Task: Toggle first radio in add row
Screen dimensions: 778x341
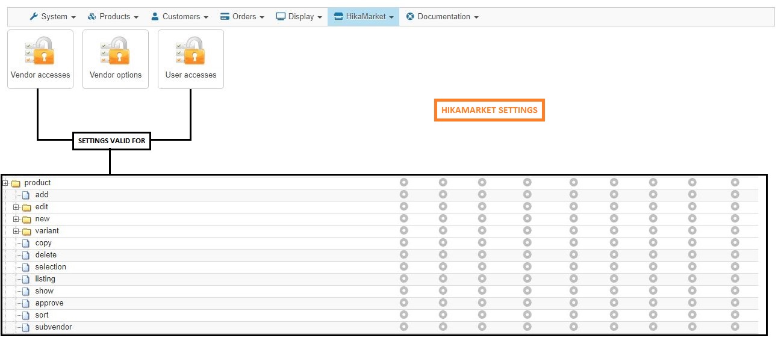Action: pos(403,194)
